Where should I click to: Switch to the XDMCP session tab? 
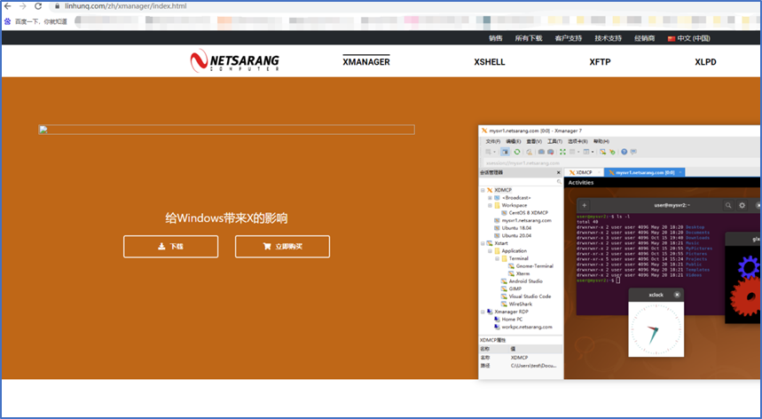point(584,172)
